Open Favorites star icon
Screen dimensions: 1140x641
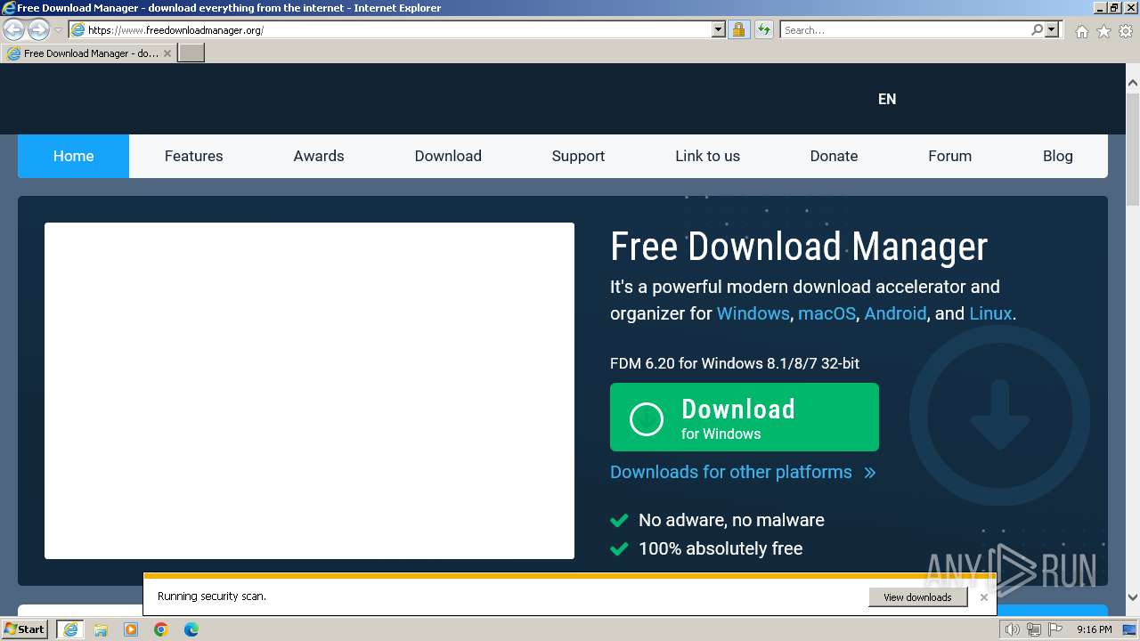pos(1103,31)
